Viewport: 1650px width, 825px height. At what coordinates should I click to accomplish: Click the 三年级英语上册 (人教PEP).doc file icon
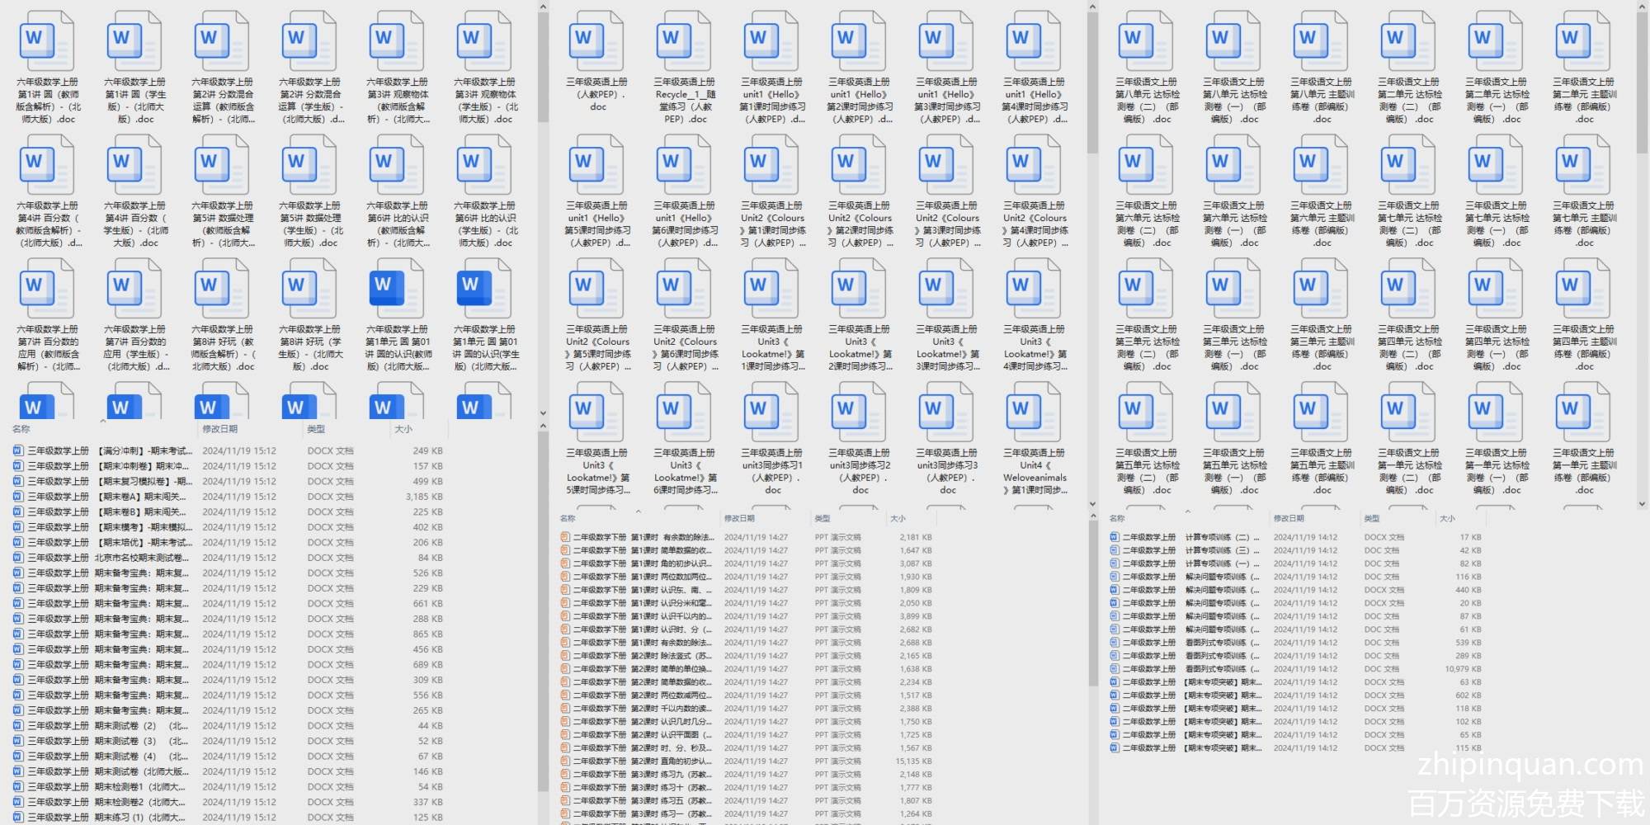pos(596,41)
